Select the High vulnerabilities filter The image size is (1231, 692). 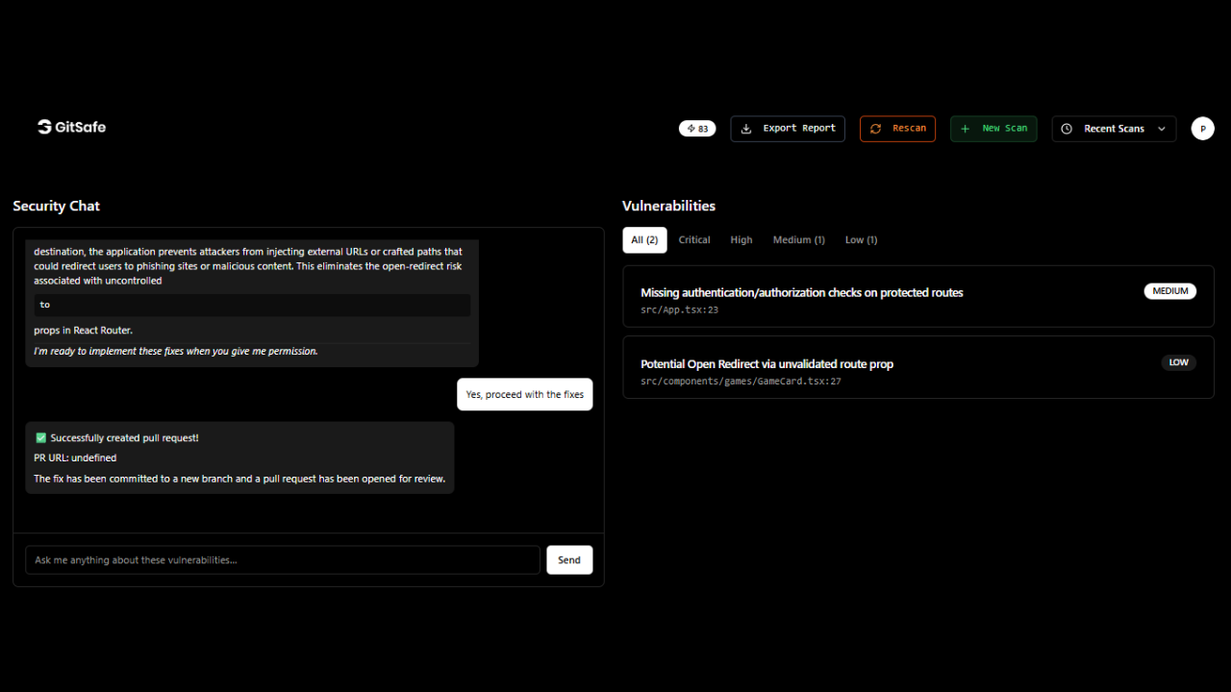click(x=741, y=239)
